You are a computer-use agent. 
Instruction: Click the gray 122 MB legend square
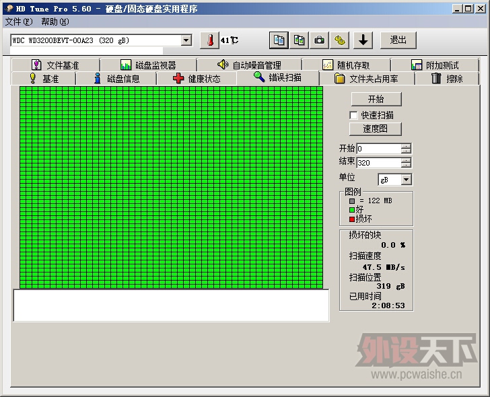click(352, 201)
